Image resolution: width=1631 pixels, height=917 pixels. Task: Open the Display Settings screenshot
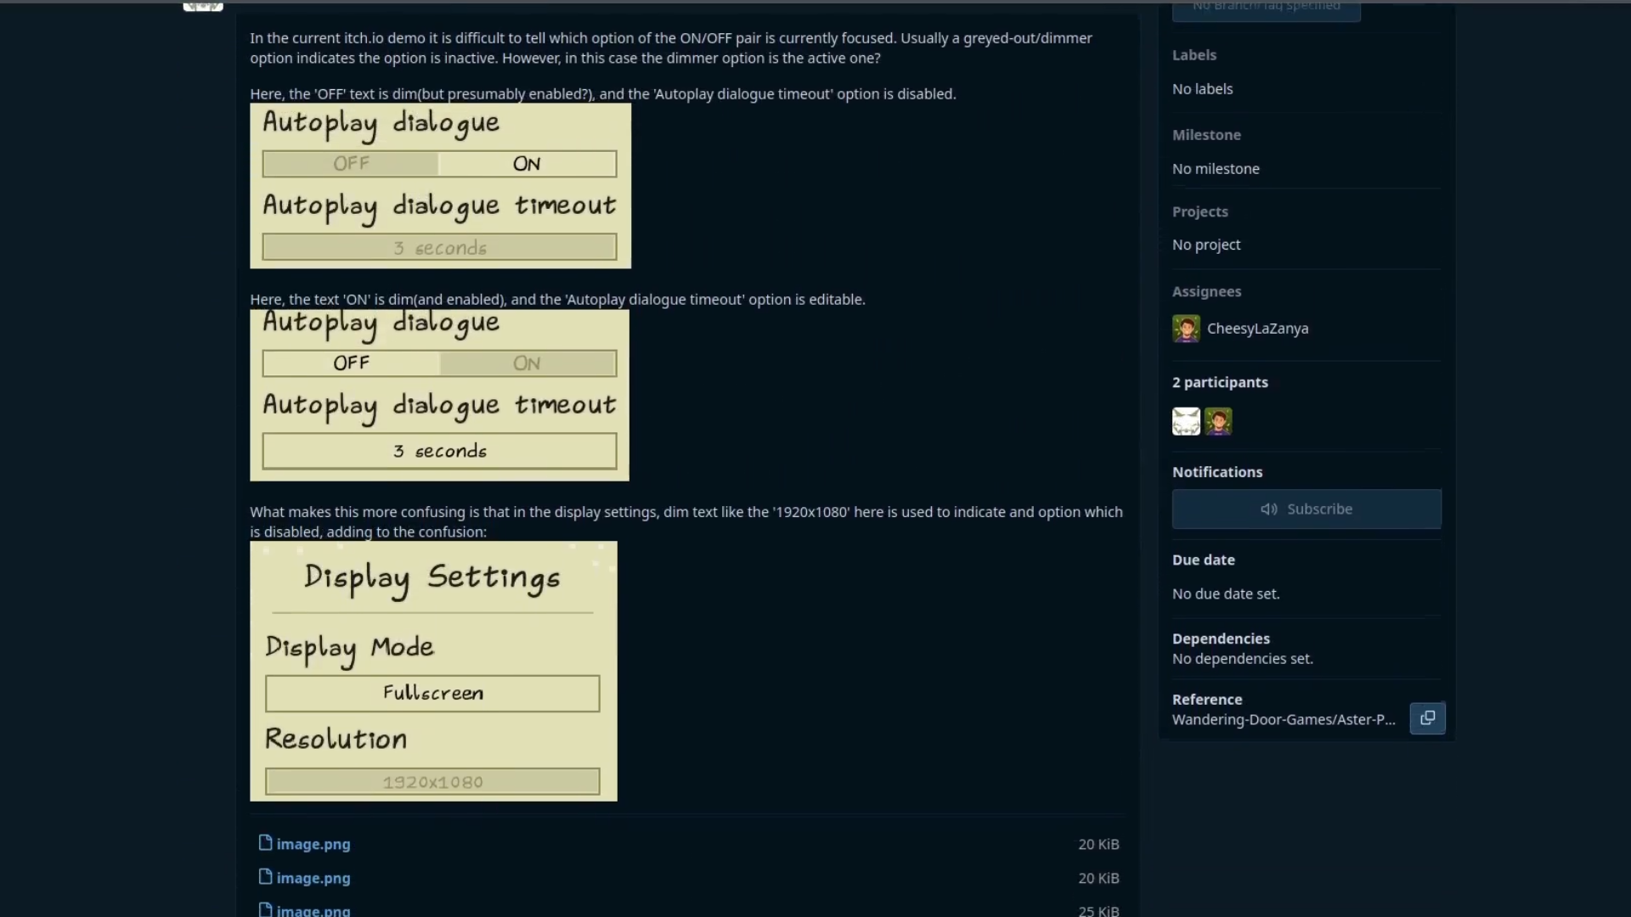(x=433, y=671)
